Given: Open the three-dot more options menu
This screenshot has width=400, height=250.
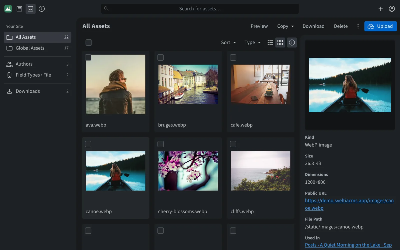Looking at the screenshot, I should [x=358, y=26].
